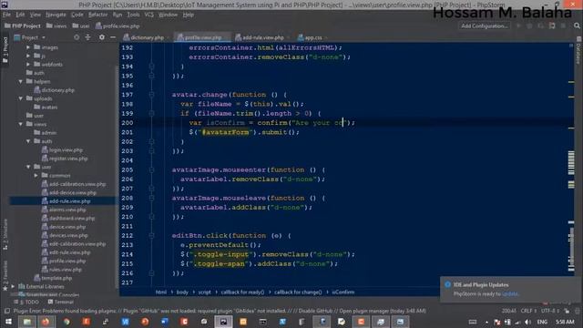583x328 pixels.
Task: Select add-calibration.view.php in the tree
Action: (77, 184)
